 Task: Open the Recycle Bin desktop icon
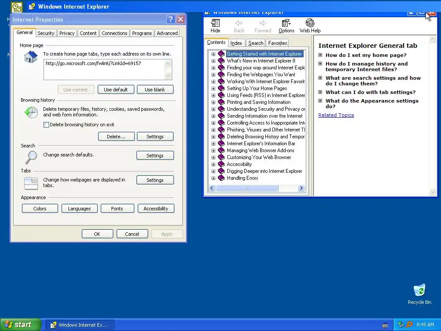click(x=419, y=294)
